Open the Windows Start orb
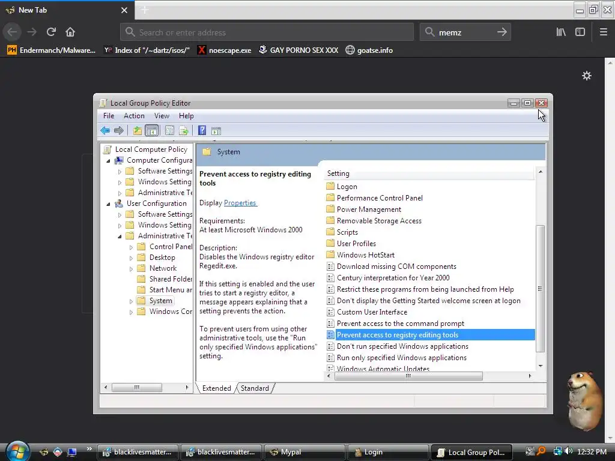This screenshot has height=461, width=615. [x=16, y=451]
